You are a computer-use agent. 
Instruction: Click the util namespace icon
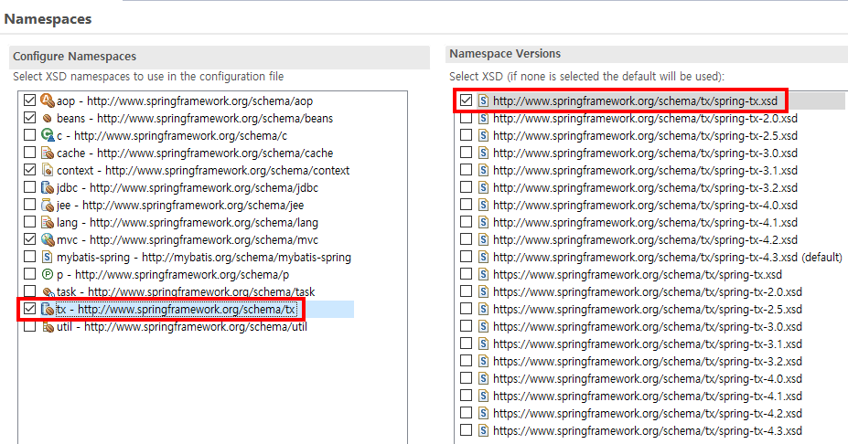[48, 327]
